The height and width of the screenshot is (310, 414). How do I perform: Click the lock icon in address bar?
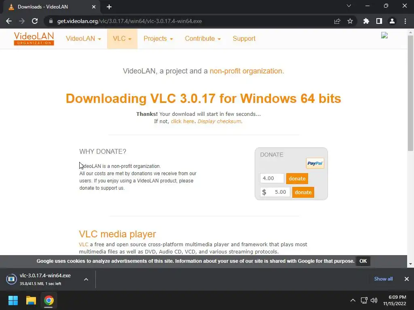click(51, 21)
